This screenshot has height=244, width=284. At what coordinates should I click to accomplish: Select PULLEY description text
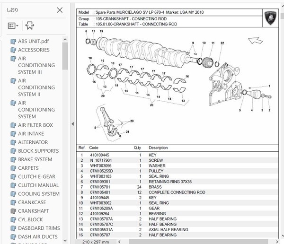tap(156, 171)
